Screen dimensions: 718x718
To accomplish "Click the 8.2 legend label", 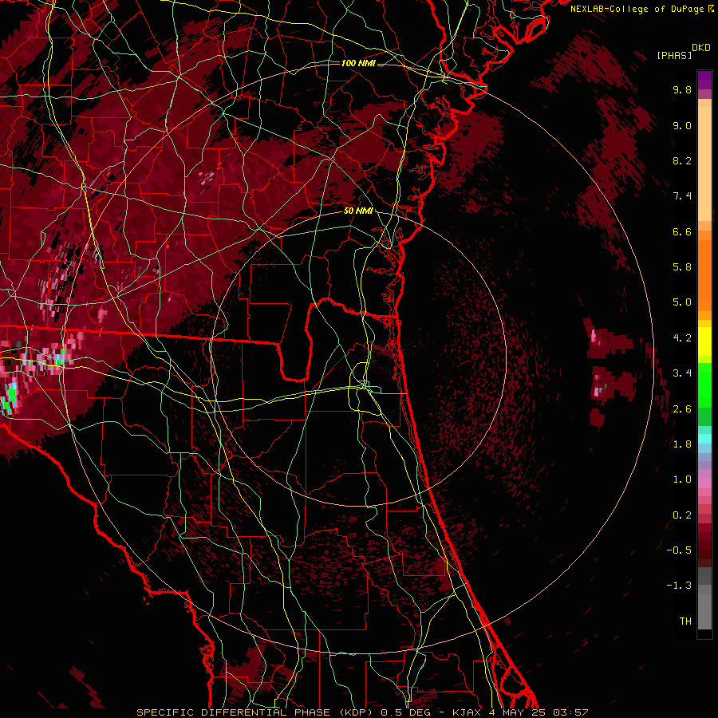I will [682, 160].
